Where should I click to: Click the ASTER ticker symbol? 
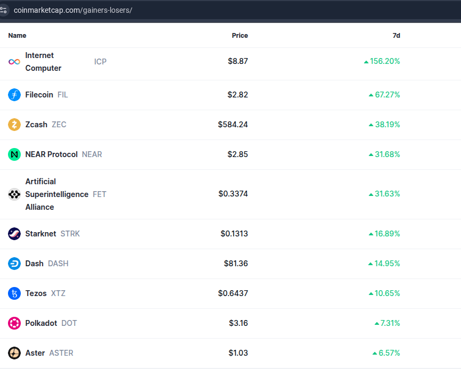61,353
